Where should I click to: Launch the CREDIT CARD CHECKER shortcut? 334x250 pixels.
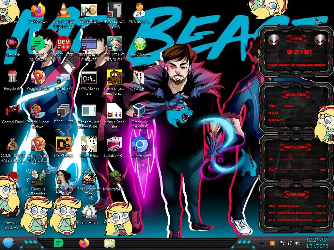(x=89, y=44)
